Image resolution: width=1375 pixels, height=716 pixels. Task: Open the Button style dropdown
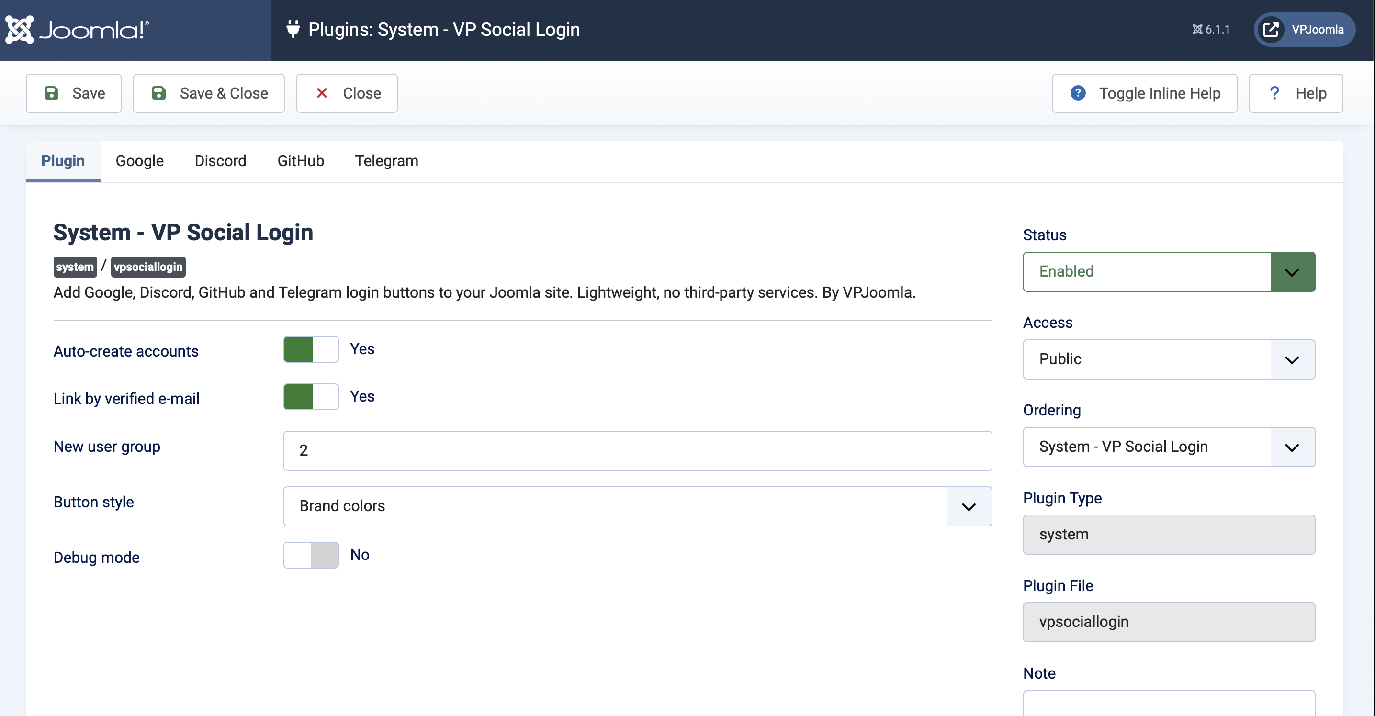(x=637, y=506)
